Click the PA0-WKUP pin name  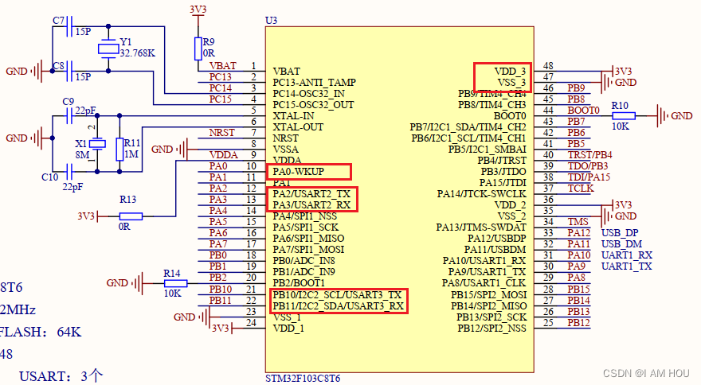click(x=298, y=172)
